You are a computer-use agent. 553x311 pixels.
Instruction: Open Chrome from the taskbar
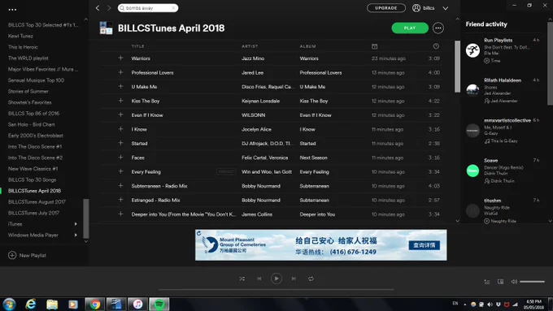94,304
